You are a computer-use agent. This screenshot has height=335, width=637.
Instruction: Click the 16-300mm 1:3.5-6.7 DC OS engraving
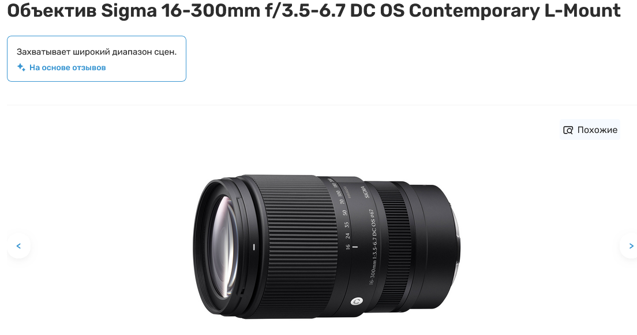pyautogui.click(x=373, y=247)
